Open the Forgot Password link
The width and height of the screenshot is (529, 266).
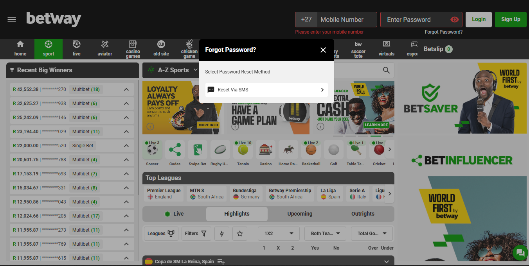pos(443,32)
